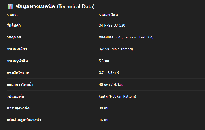
Task: Click the ขนาดรูหัวฉีด row label
Action: tap(17, 61)
